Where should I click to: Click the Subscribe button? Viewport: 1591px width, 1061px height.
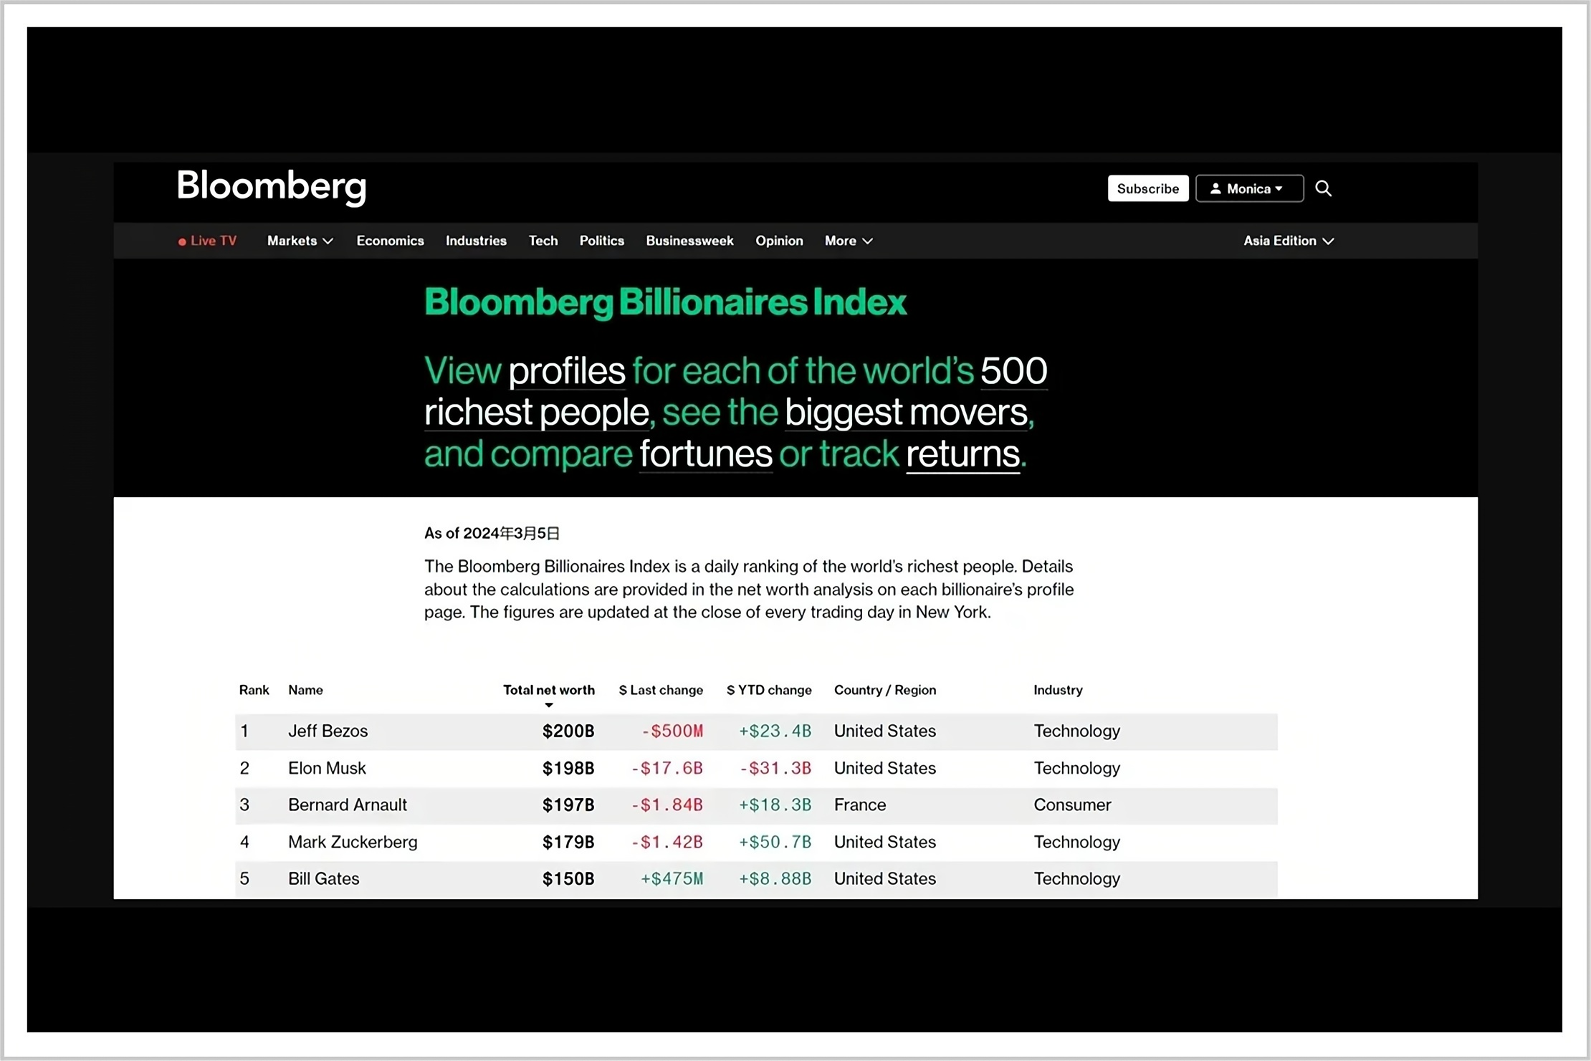click(x=1148, y=188)
